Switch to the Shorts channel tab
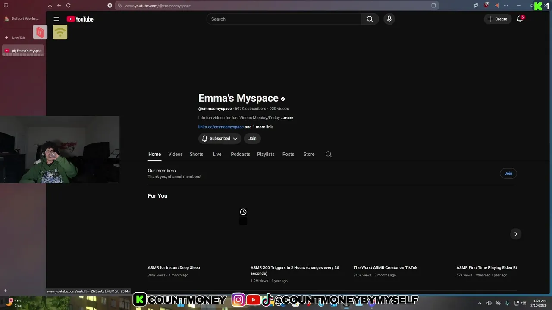Screen dimensions: 552x310 (196, 154)
